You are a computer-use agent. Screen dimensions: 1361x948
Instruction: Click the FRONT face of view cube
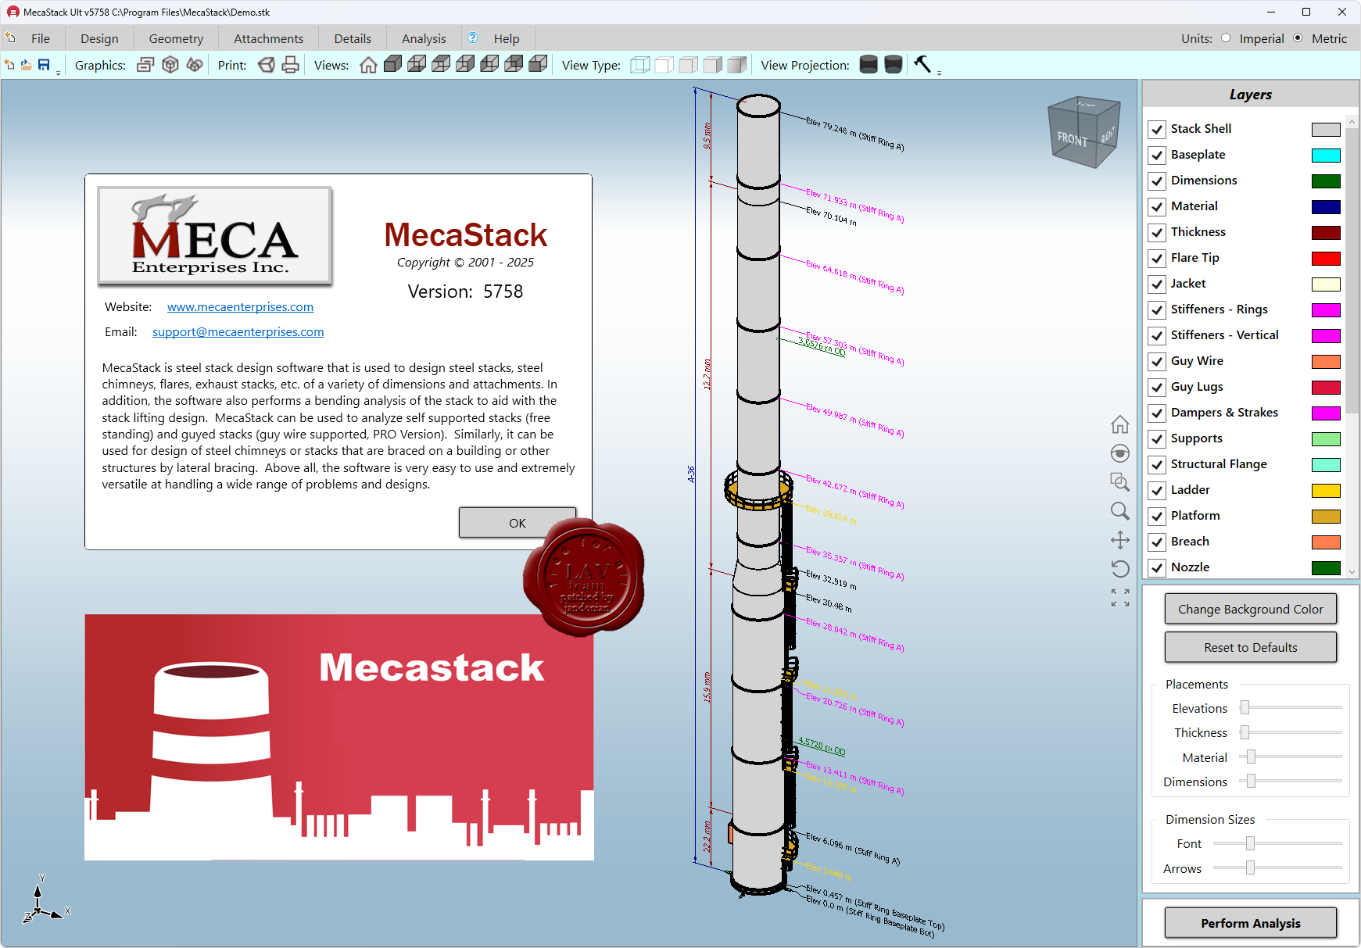(1072, 138)
